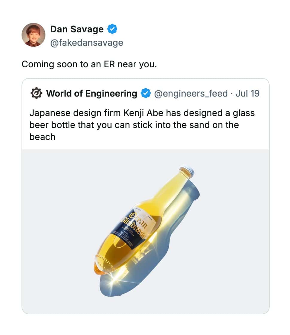290x335 pixels.
Task: Open the @fakedansavage handle link
Action: click(87, 43)
